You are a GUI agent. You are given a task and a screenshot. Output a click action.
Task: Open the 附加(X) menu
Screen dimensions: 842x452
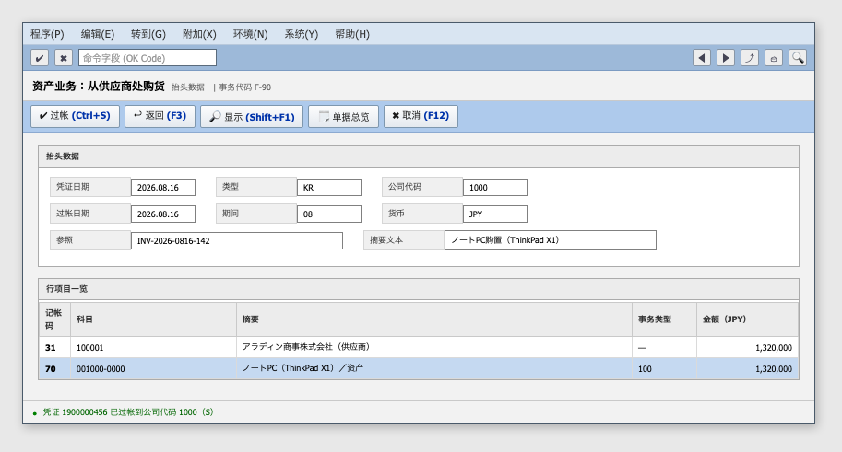pos(199,34)
